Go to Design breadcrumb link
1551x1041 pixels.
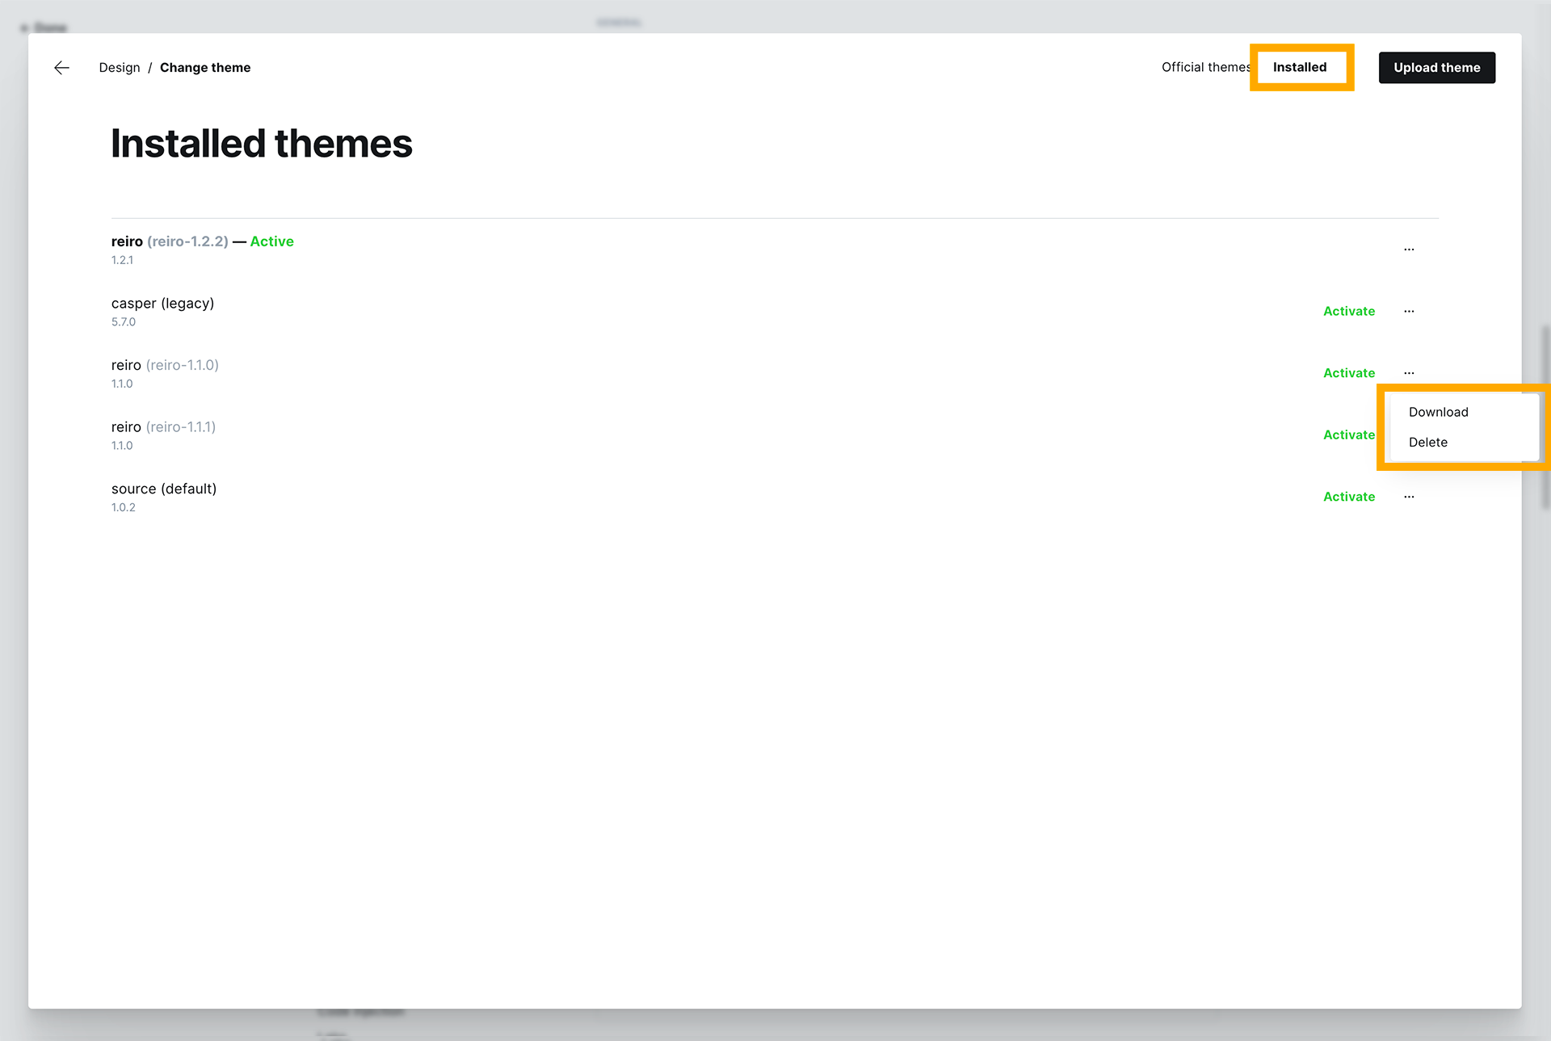coord(120,68)
